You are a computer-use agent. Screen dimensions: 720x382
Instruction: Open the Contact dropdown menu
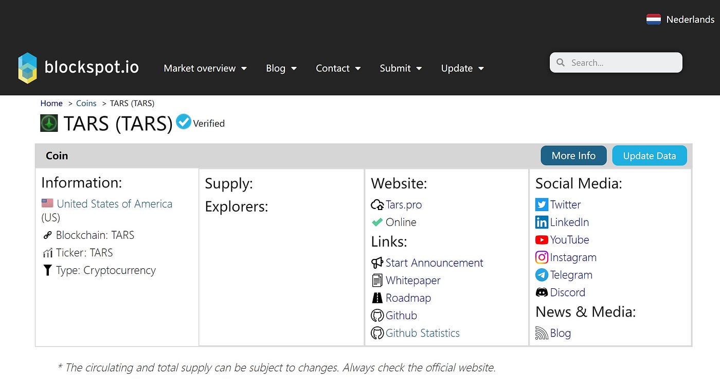pos(338,68)
